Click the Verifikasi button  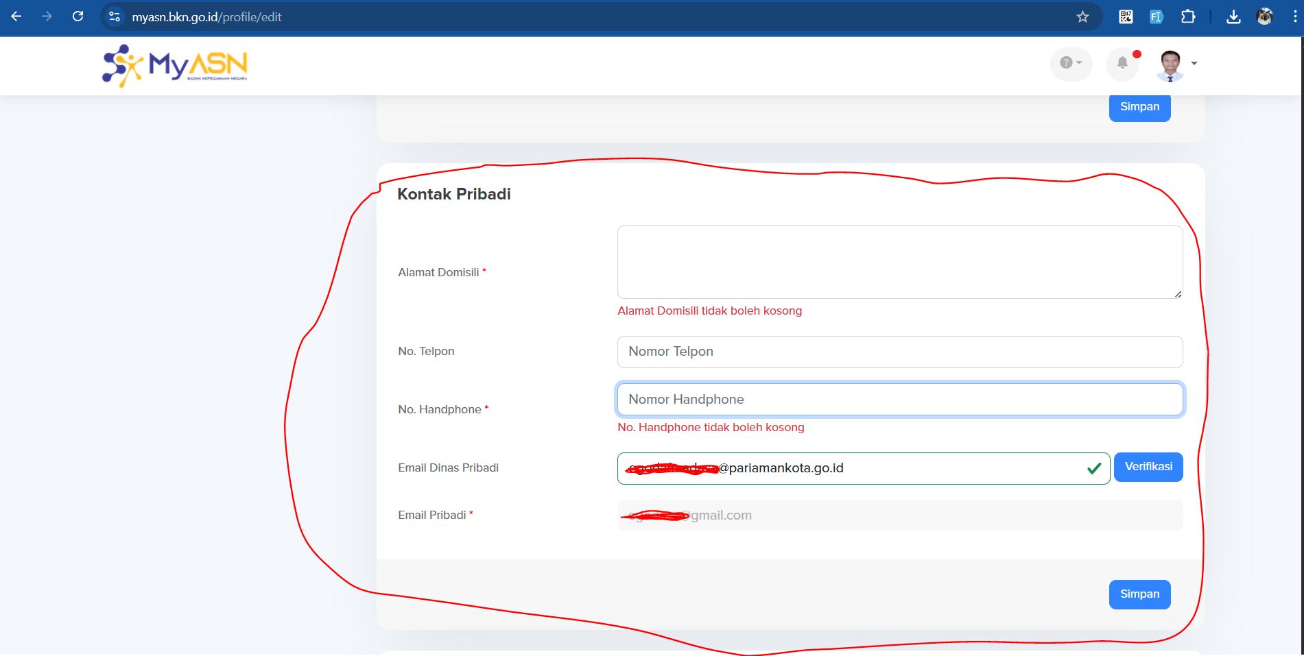click(x=1148, y=467)
